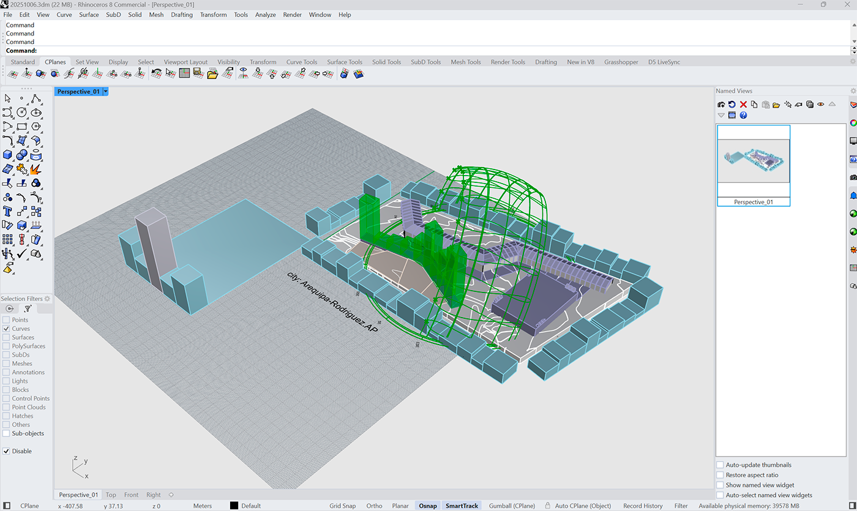Check Auto-update thumbnails option
The width and height of the screenshot is (857, 511).
[720, 465]
